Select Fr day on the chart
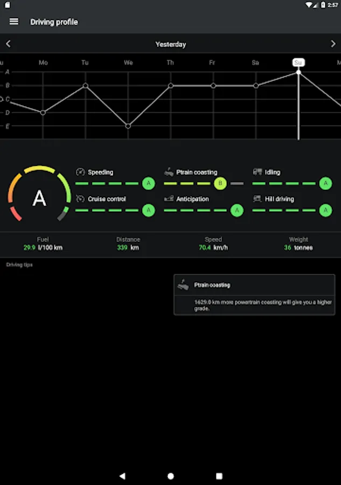 coord(212,63)
